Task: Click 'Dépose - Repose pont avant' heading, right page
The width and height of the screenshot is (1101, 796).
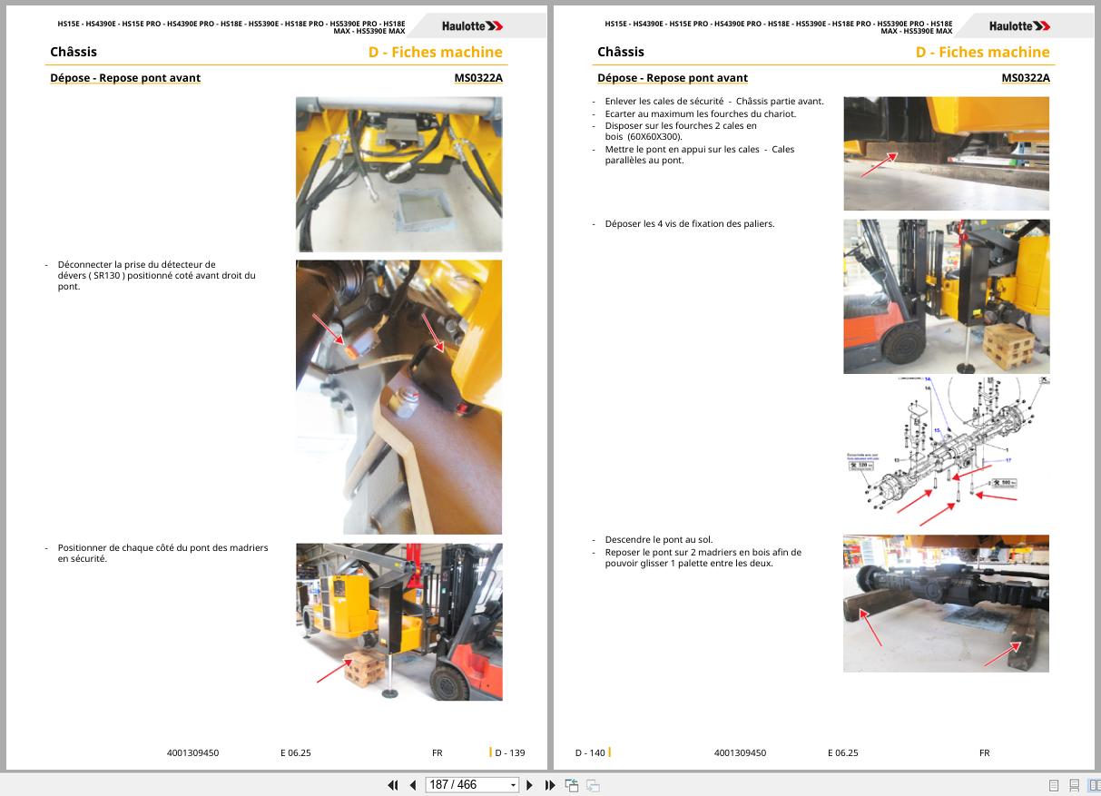Action: click(673, 78)
